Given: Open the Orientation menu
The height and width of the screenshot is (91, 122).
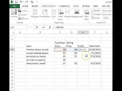Looking at the screenshot, I should (45, 14).
